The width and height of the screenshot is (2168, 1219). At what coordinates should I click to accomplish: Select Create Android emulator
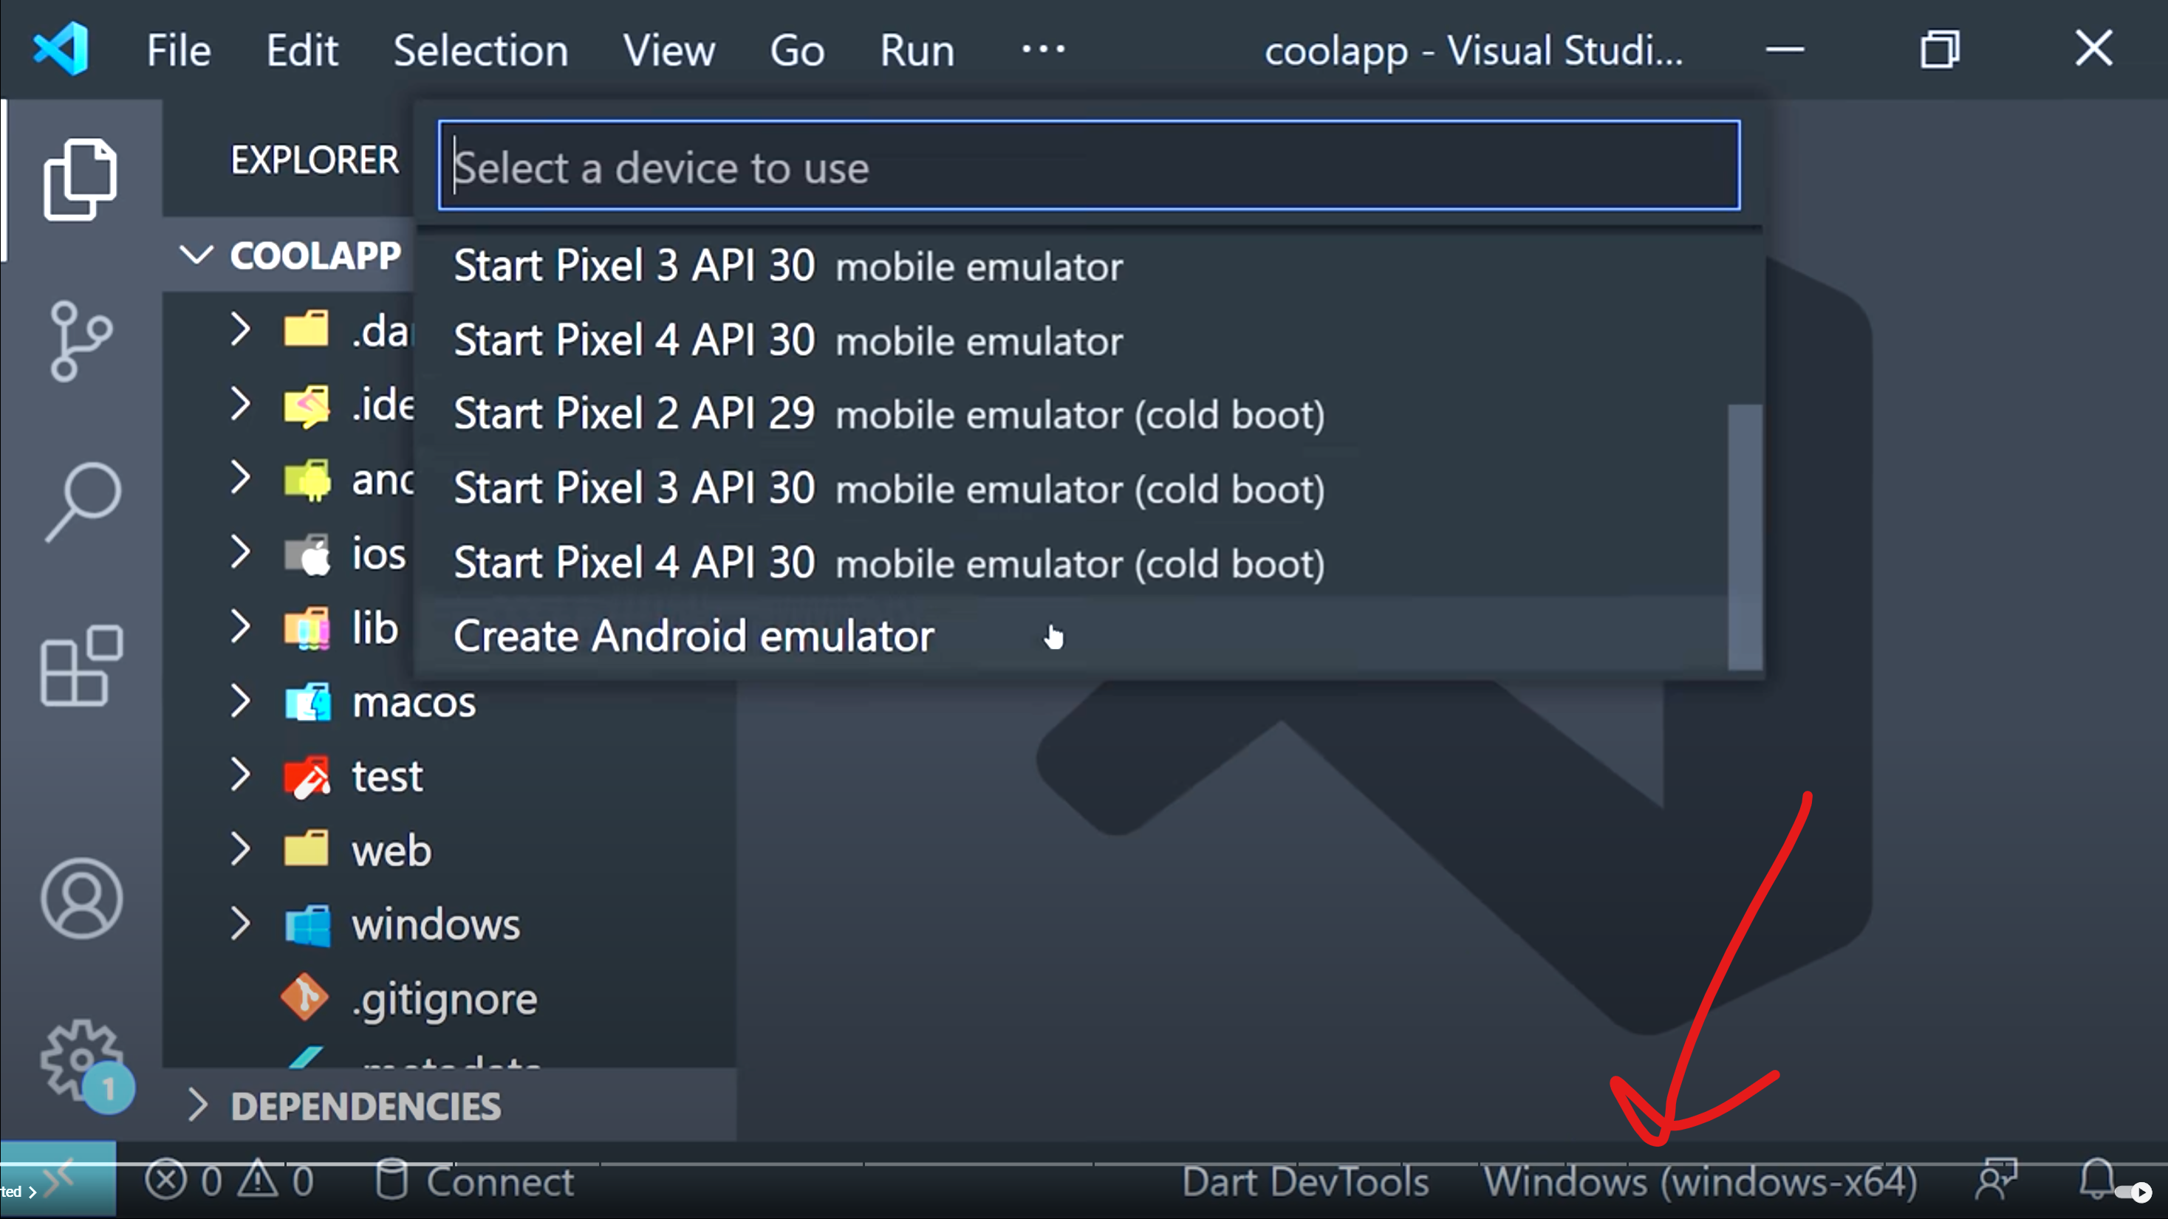694,636
